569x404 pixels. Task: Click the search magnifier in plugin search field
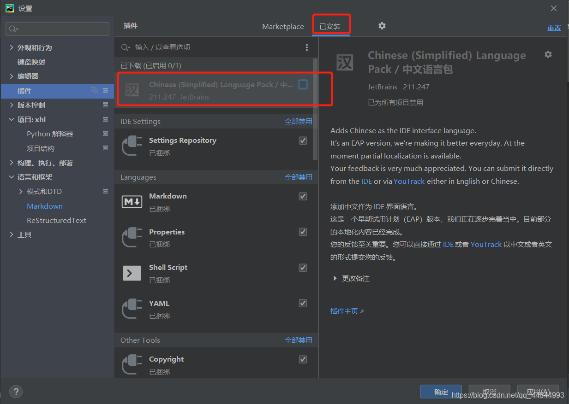coord(126,47)
